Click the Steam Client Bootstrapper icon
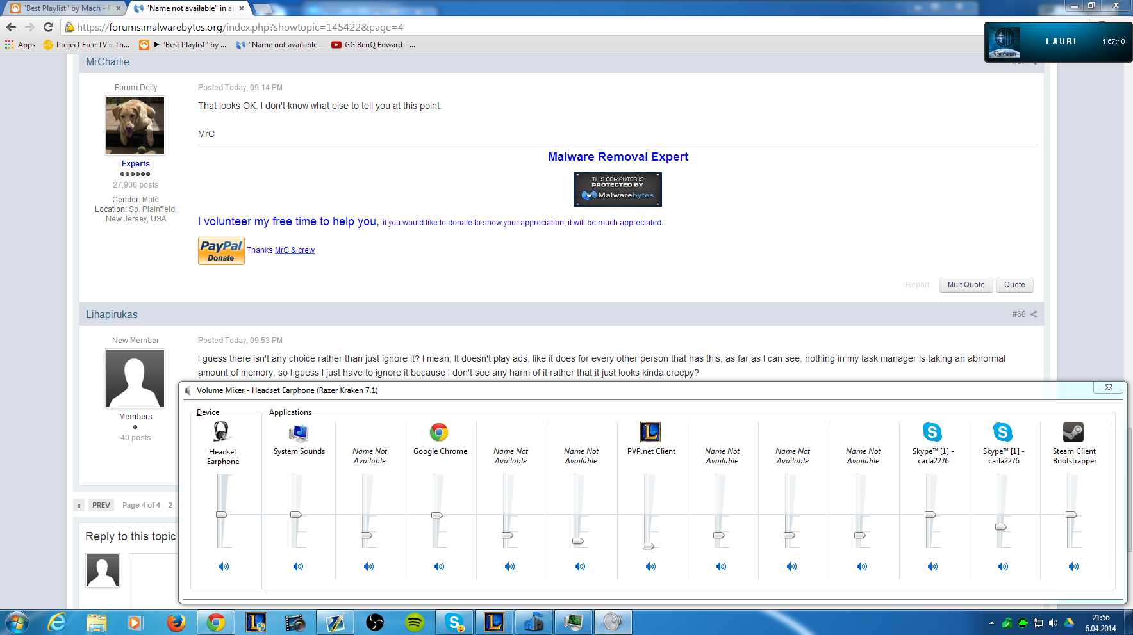 tap(1073, 432)
